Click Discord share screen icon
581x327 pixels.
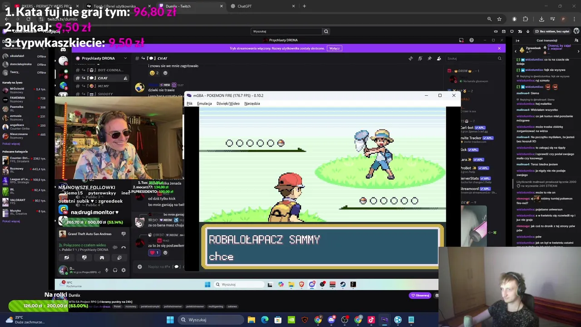point(84,258)
